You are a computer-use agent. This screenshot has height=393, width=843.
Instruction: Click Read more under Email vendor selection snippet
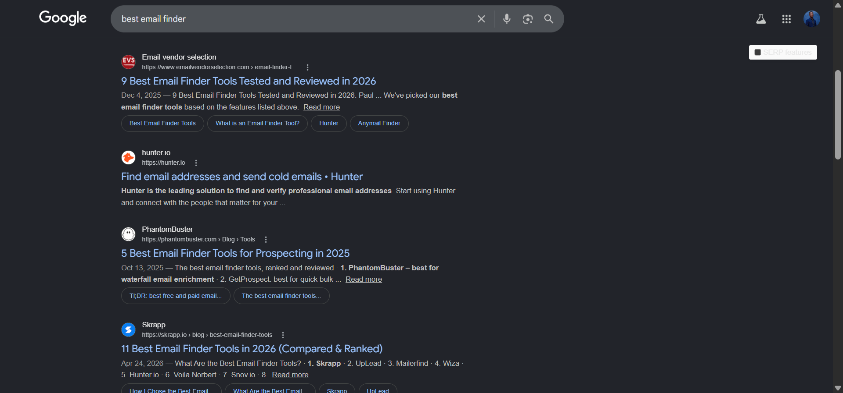point(321,107)
